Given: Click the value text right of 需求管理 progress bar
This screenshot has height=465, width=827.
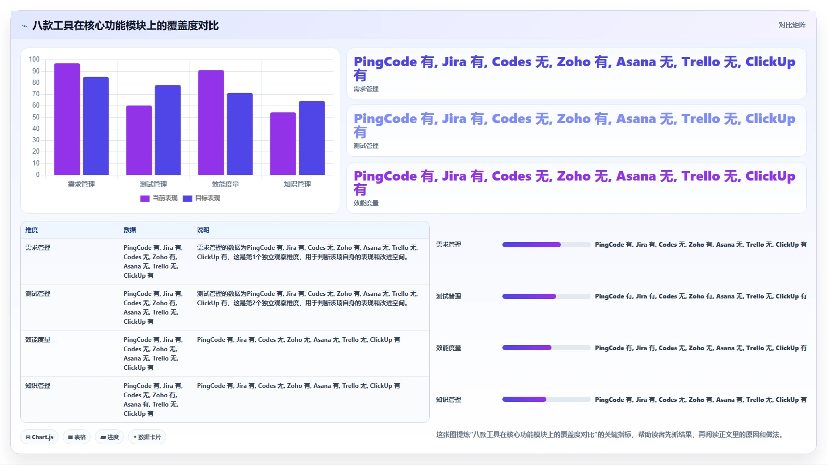Looking at the screenshot, I should point(701,245).
